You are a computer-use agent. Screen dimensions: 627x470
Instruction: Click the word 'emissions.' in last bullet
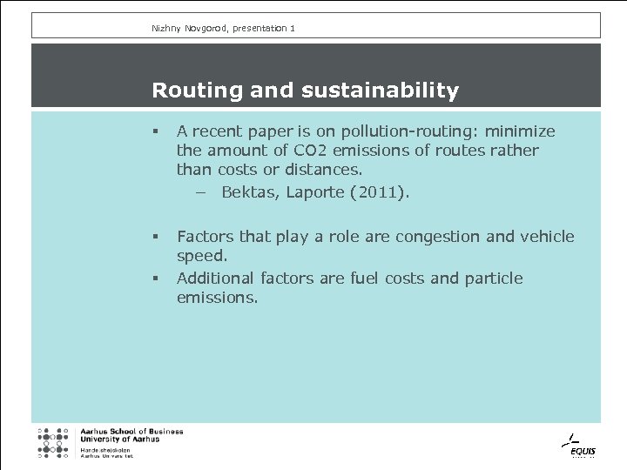click(217, 298)
